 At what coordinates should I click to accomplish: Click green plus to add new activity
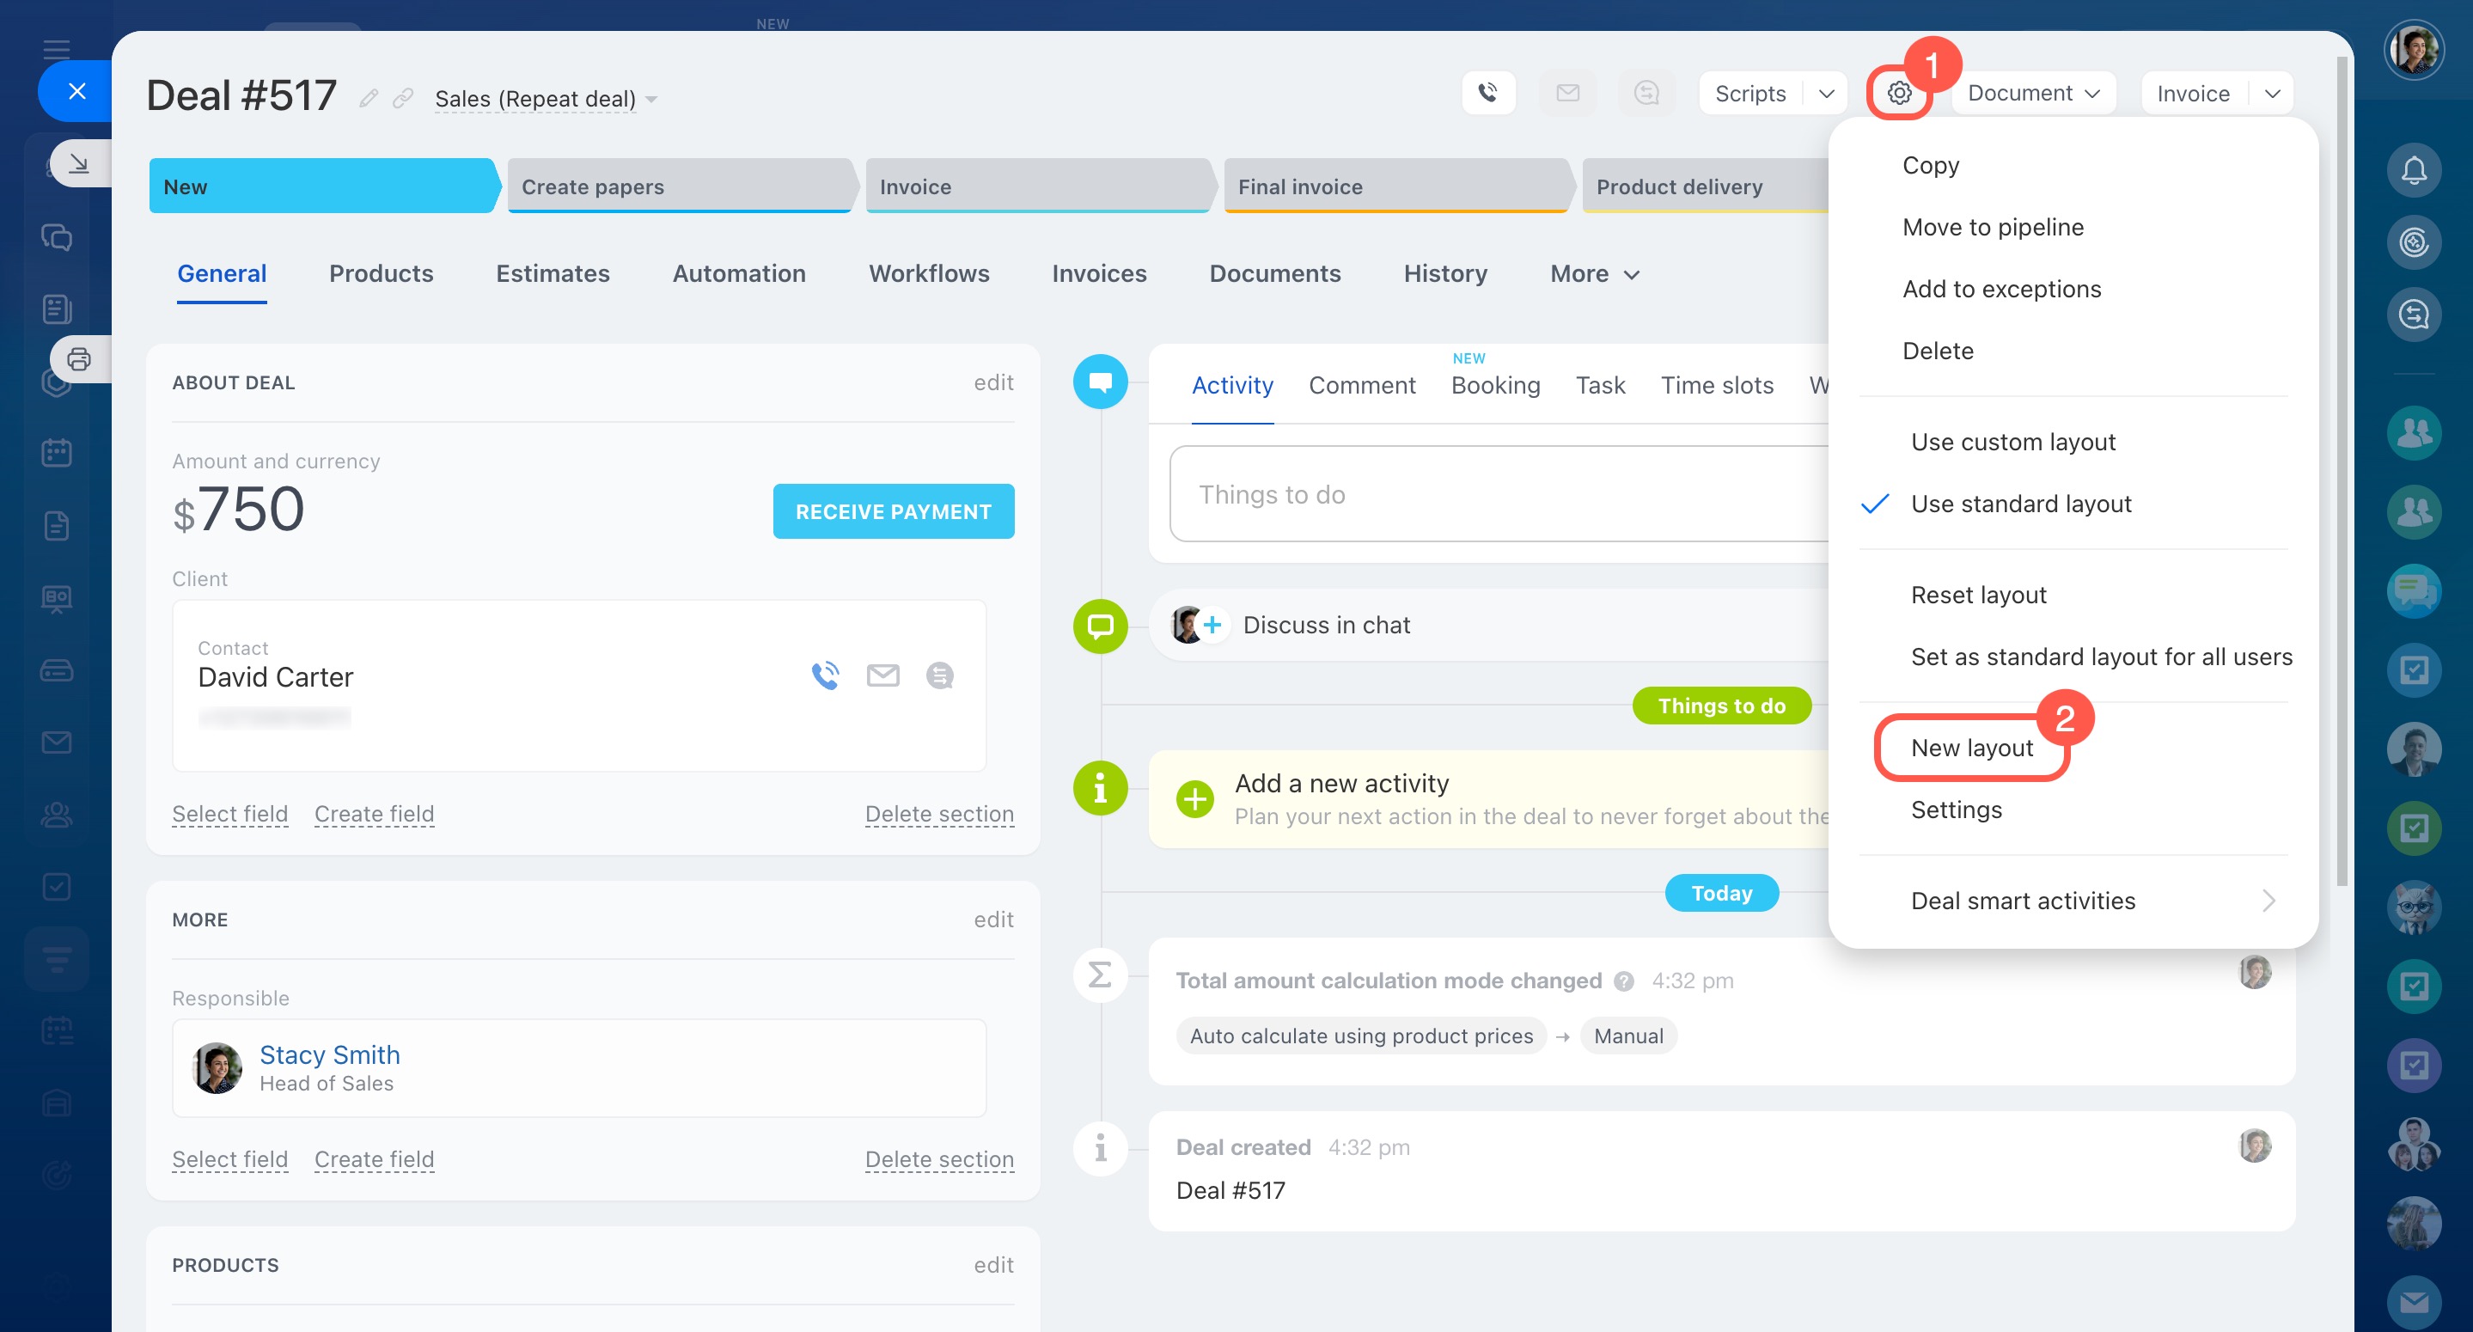1194,798
